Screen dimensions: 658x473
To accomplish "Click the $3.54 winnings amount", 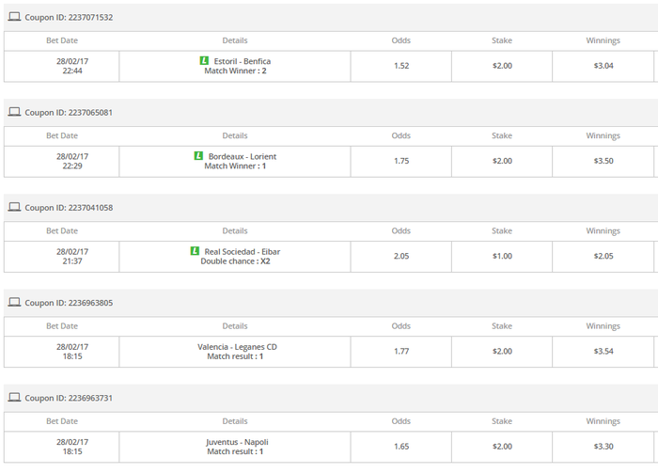I will coord(603,351).
